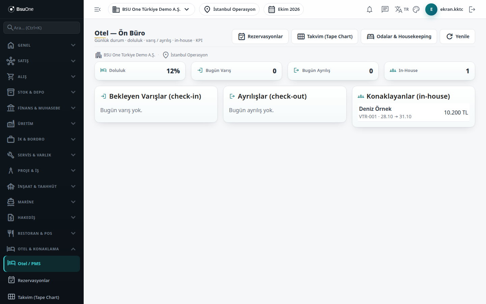
Task: Collapse the OTEL & KONAKLAMA section
Action: coord(42,249)
